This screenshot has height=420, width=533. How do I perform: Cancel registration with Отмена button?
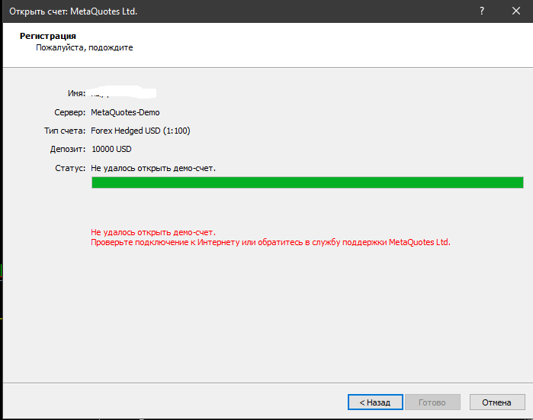497,402
